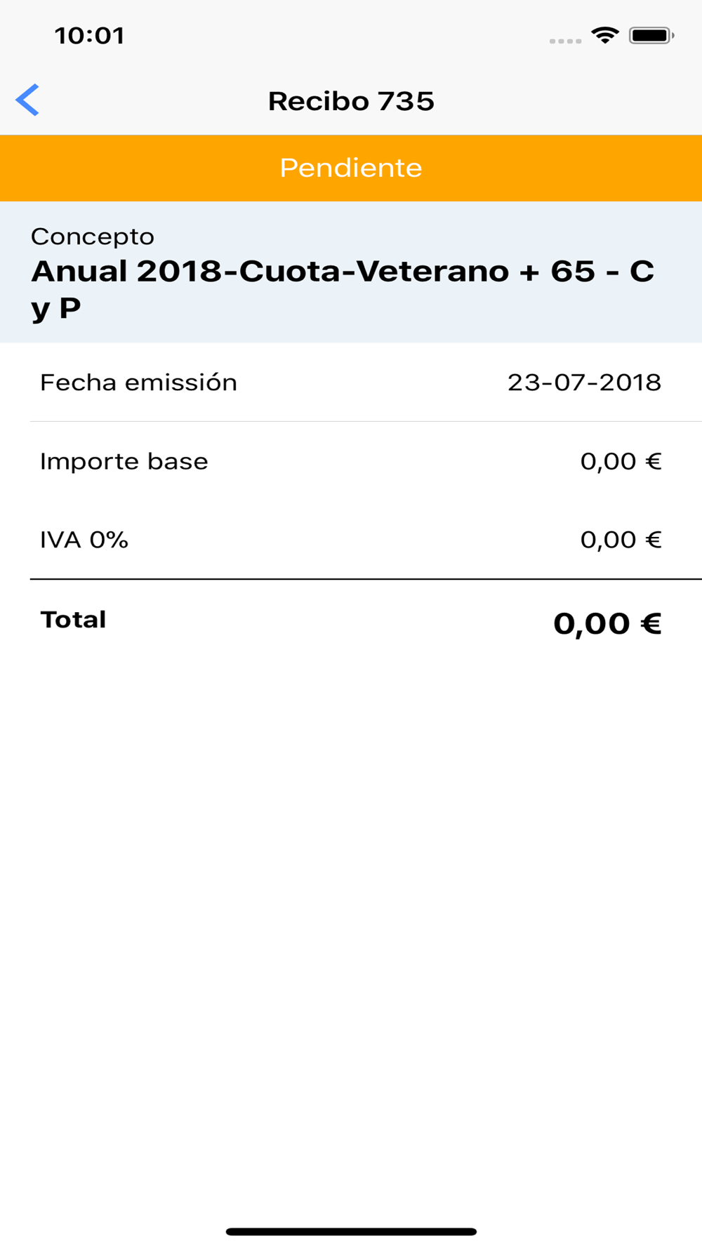Viewport: 702px width, 1248px height.
Task: Click the IVA amount 0,00 €
Action: coord(621,540)
